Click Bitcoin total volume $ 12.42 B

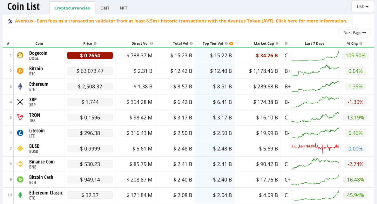click(181, 71)
